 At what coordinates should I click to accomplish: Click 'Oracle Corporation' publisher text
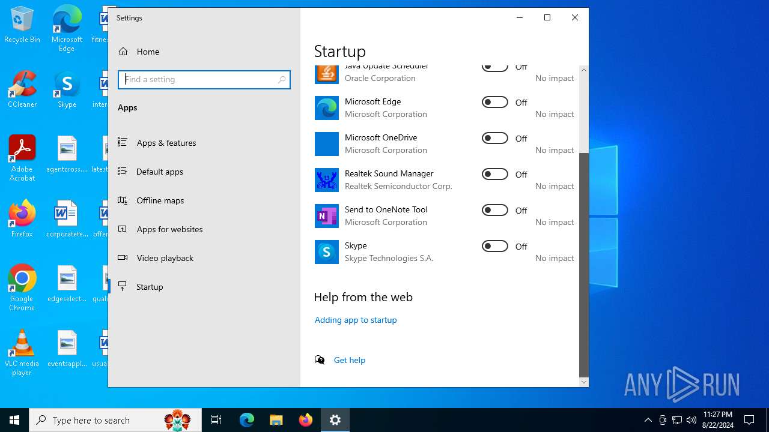coord(380,78)
